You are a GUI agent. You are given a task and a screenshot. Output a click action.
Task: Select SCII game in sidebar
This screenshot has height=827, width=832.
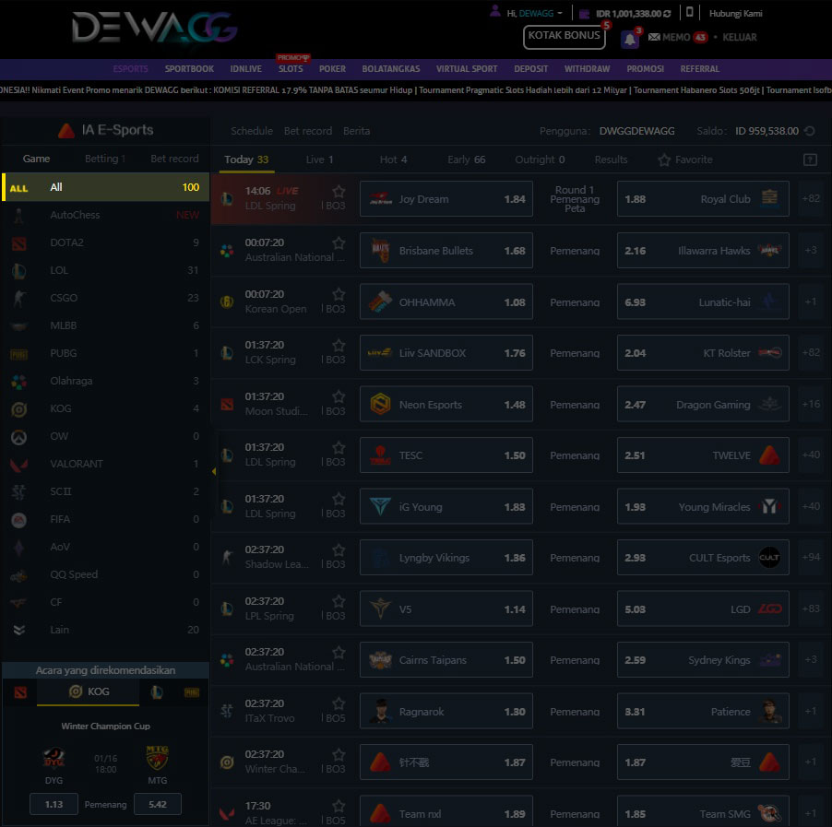point(105,491)
